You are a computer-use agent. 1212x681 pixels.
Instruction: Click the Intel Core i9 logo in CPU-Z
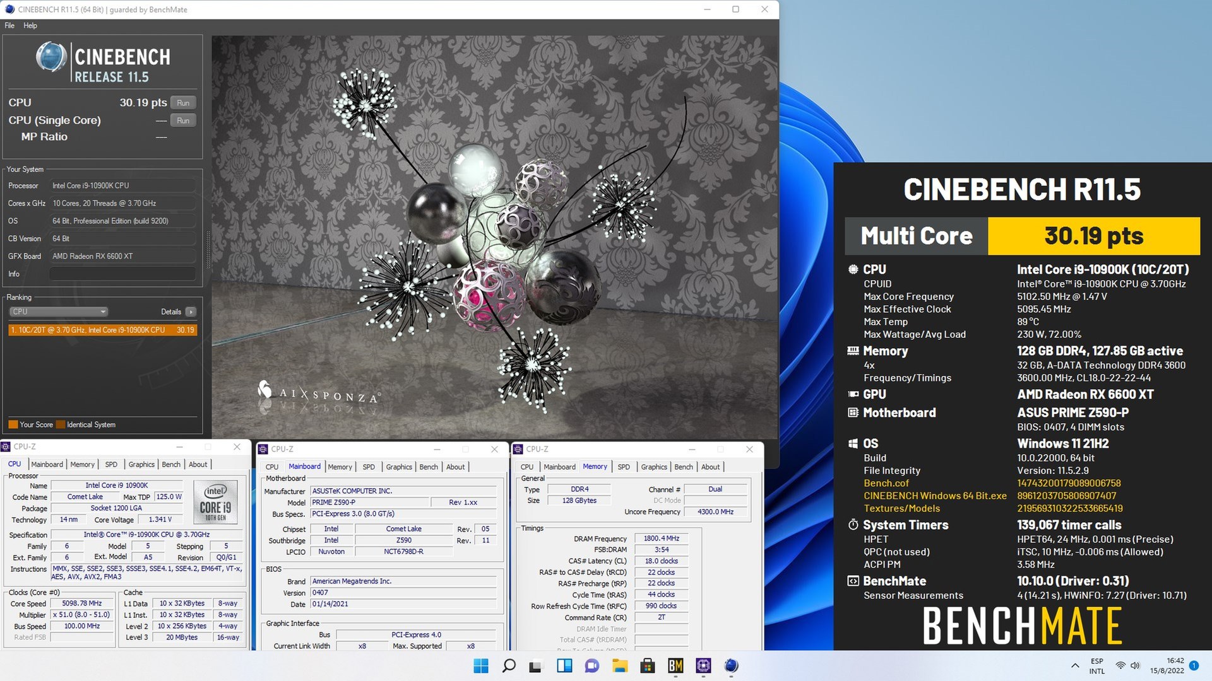click(x=215, y=502)
